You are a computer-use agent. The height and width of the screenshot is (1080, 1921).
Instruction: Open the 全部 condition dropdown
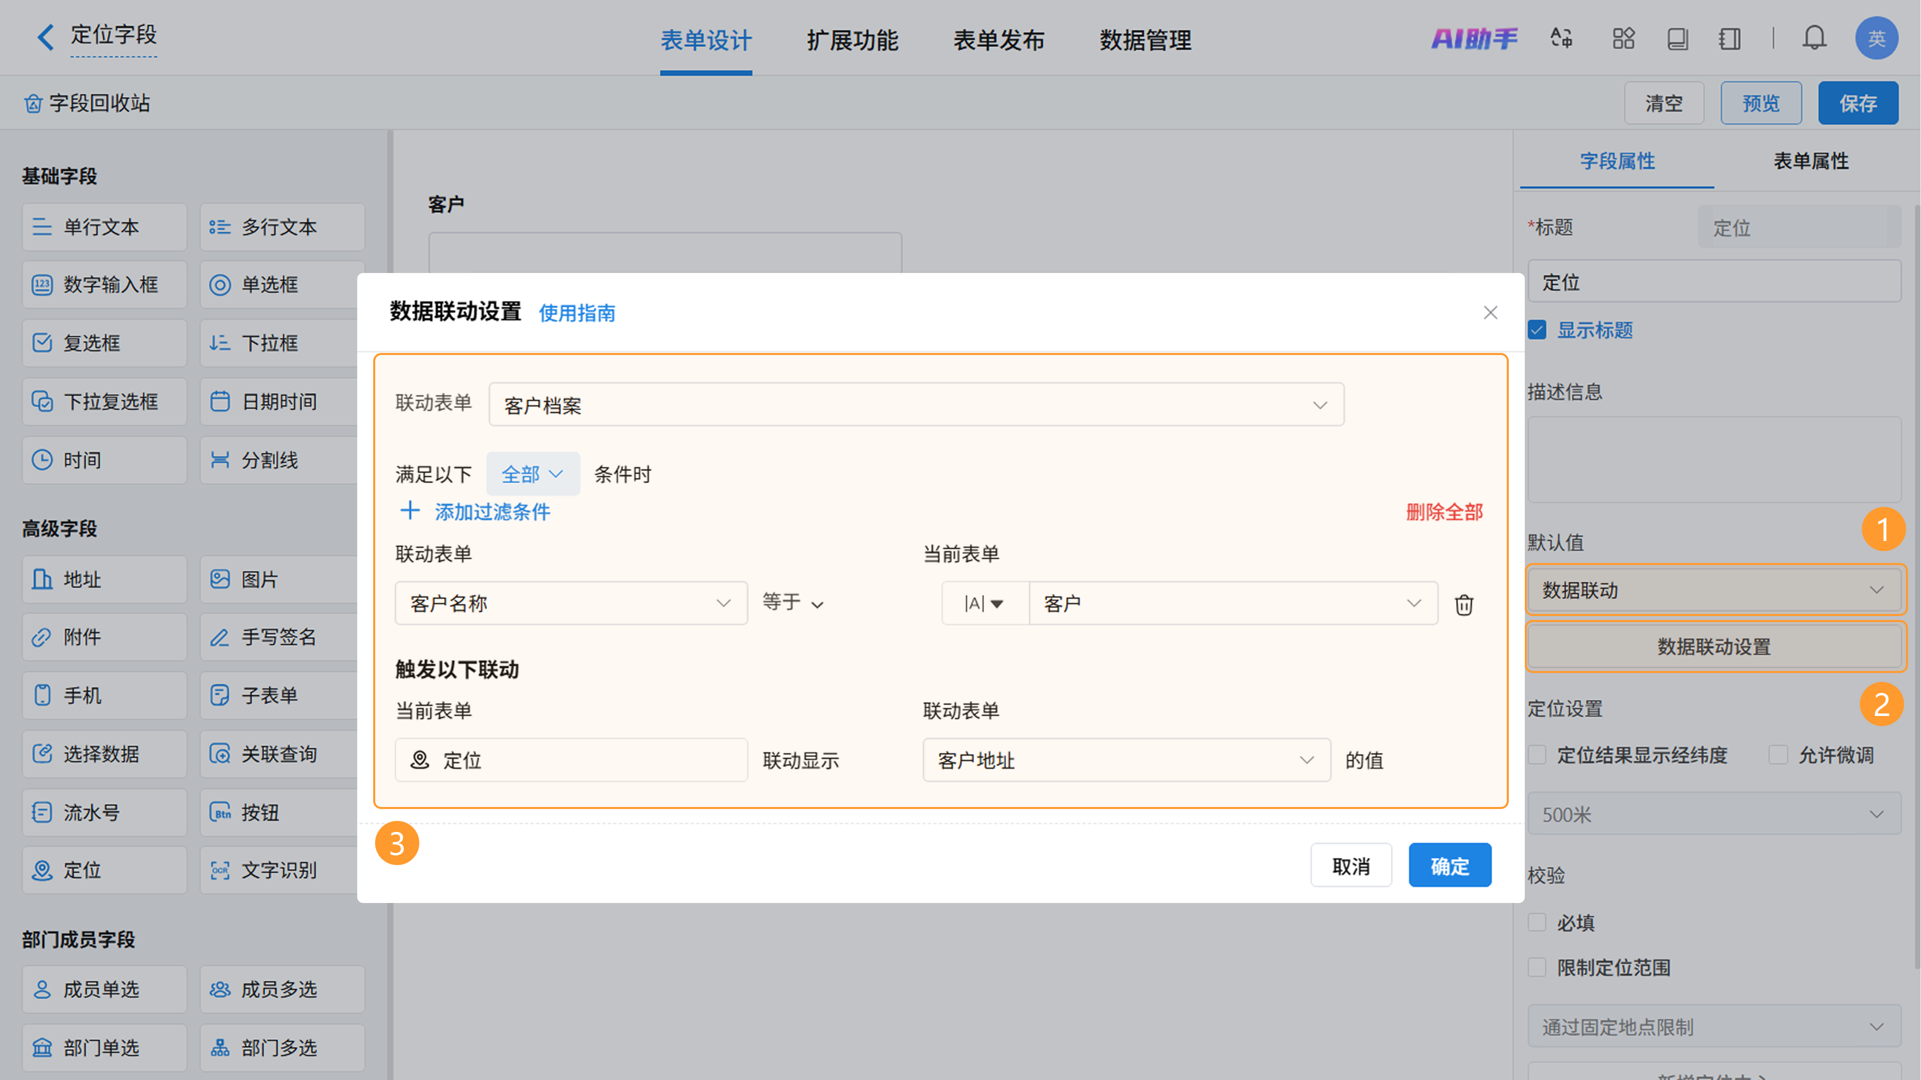532,474
